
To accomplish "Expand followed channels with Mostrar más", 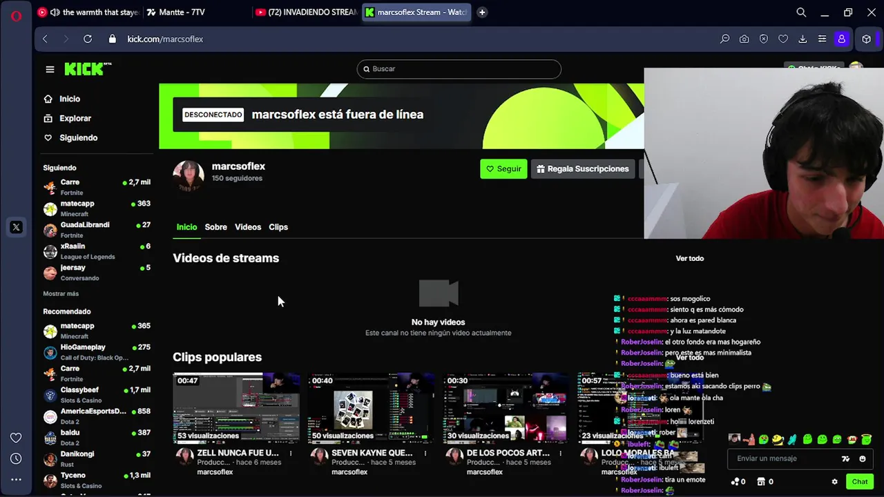I will (x=61, y=293).
